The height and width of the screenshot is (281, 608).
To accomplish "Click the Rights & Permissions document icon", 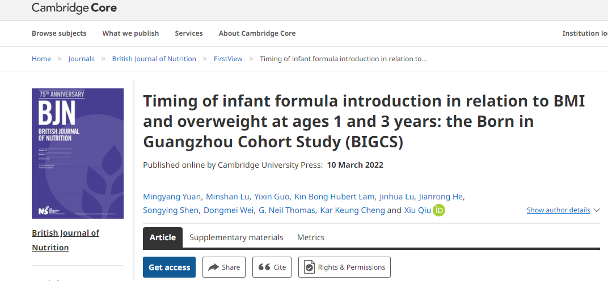I will coord(309,267).
